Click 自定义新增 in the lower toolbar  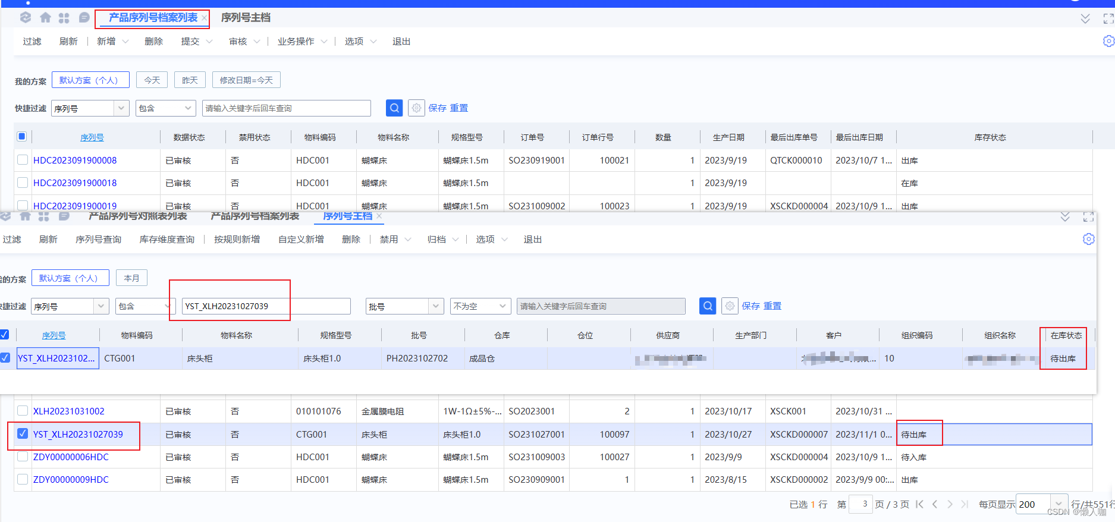pos(301,240)
